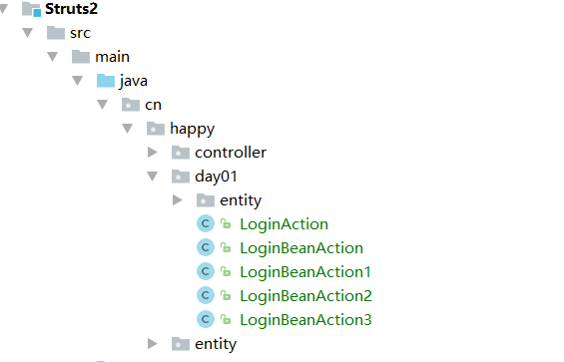Click the class icon beside LoginBeanAction2
564x362 pixels.
[x=206, y=295]
